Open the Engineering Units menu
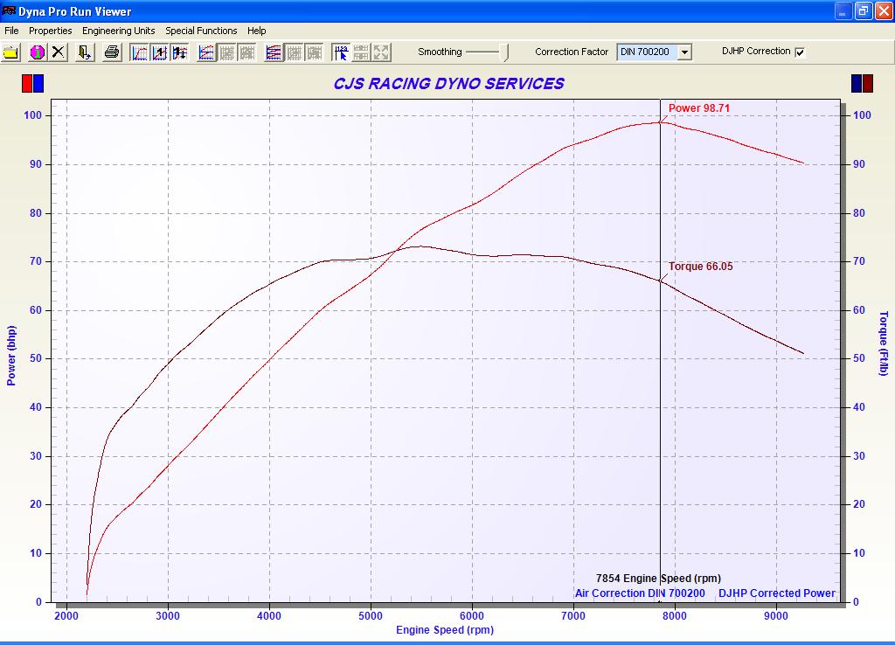The height and width of the screenshot is (645, 895). coord(118,31)
